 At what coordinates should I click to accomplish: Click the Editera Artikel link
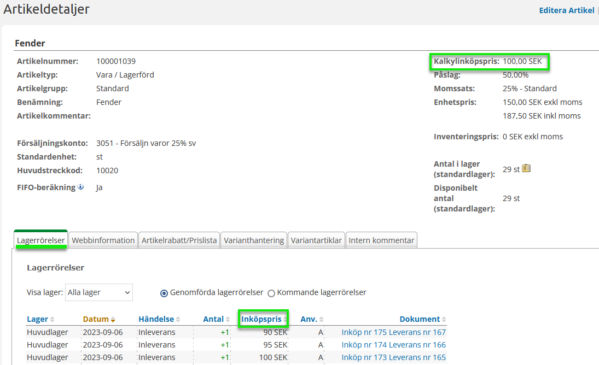pyautogui.click(x=566, y=10)
